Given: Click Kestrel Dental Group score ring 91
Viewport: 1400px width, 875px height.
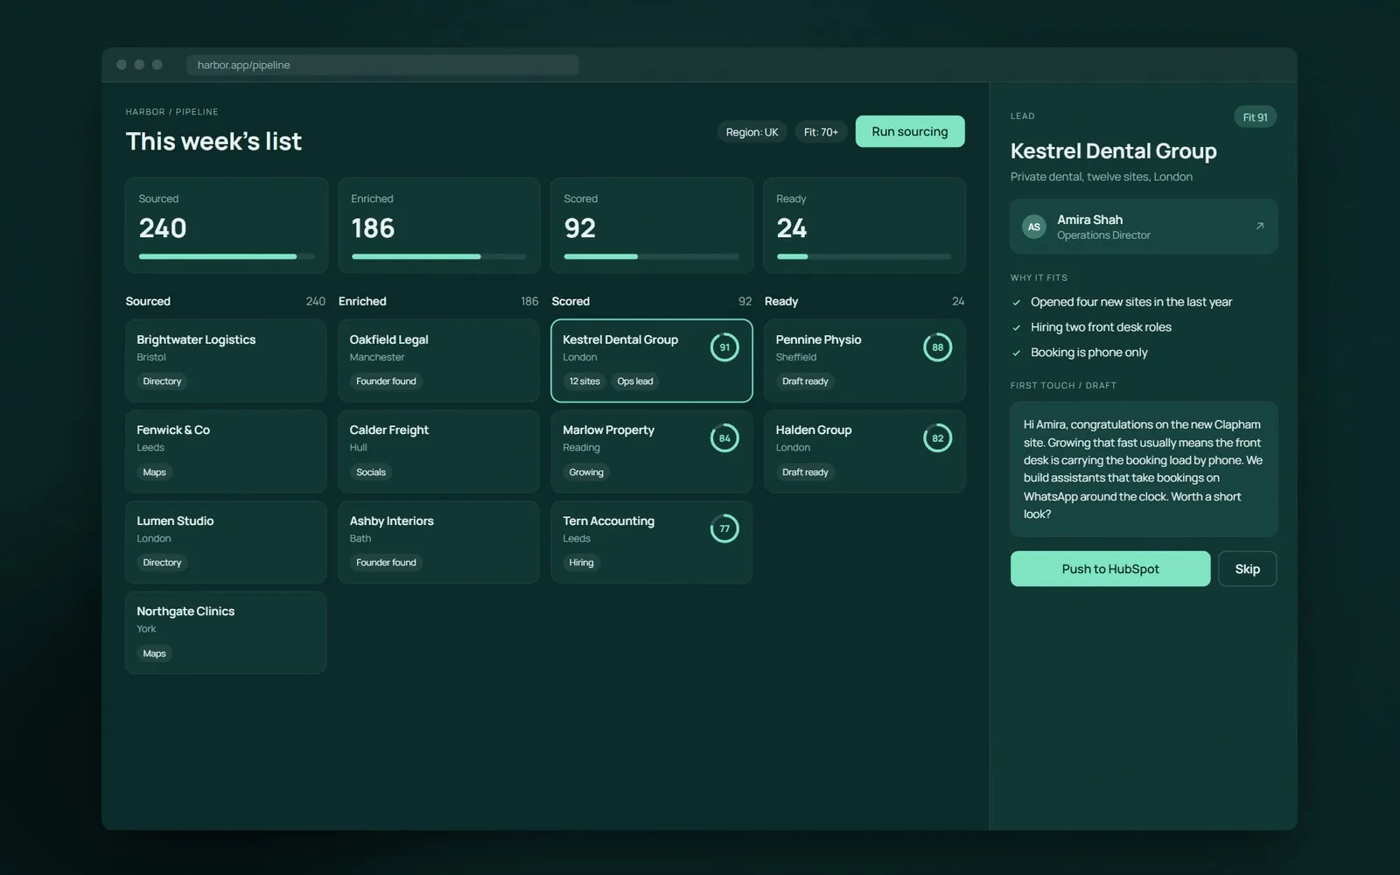Looking at the screenshot, I should [724, 347].
